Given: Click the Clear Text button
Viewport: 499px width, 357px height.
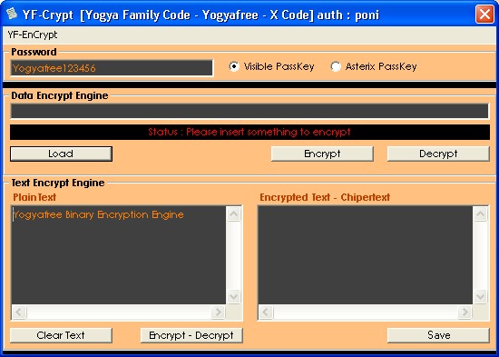Looking at the screenshot, I should [x=61, y=335].
